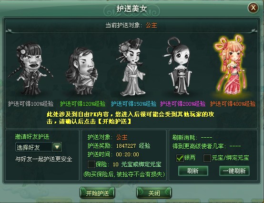Select the 120% experience long-haired character
Viewport: 264px width, 203px height.
pos(82,71)
